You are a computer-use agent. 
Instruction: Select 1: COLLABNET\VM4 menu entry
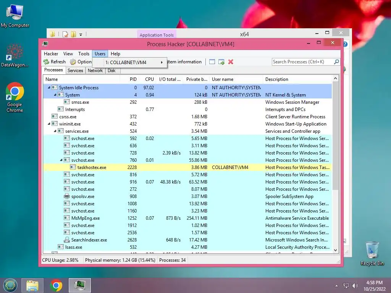[x=129, y=62]
